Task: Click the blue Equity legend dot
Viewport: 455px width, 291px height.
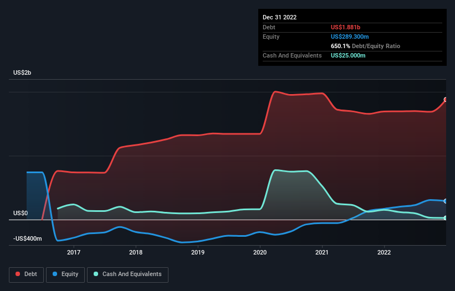Action: (55, 274)
